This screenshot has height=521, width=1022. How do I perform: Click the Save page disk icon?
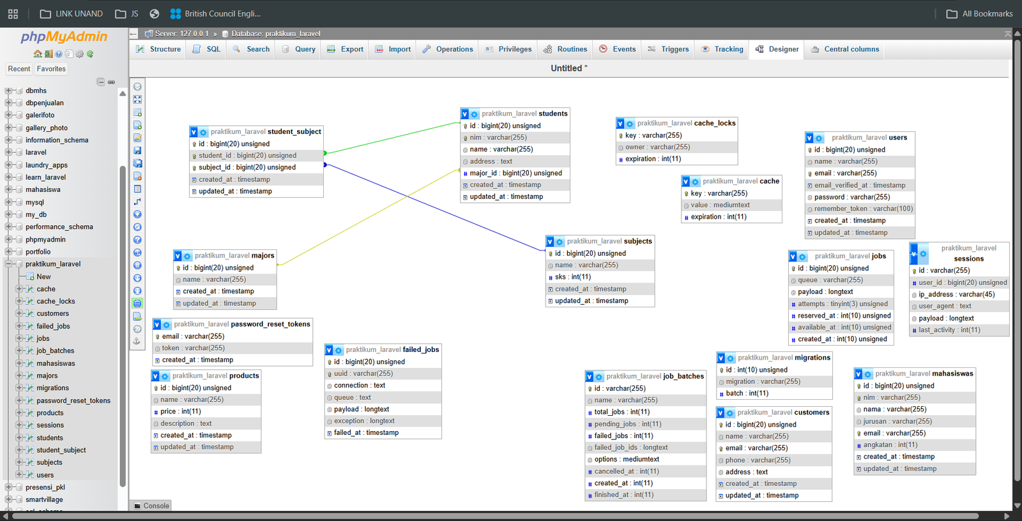click(137, 150)
